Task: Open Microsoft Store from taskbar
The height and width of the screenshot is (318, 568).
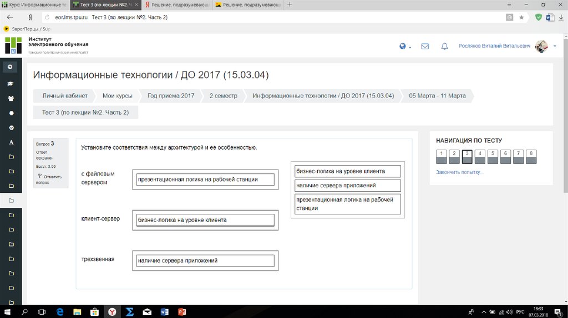Action: [94, 311]
